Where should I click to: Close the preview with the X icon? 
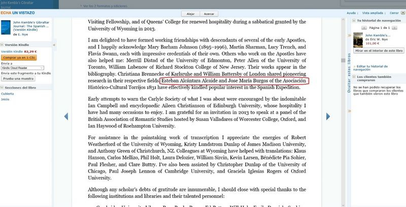(x=402, y=13)
